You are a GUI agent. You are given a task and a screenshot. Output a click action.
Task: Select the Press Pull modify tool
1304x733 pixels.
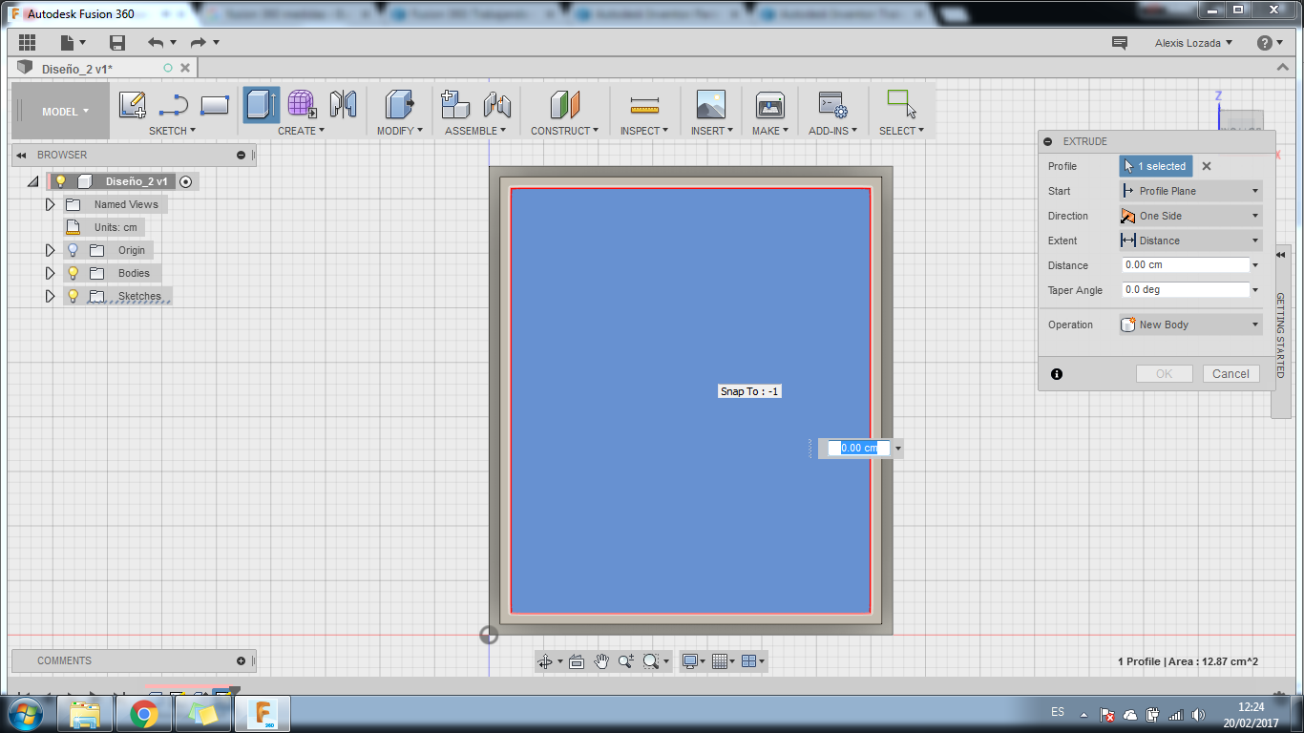coord(399,105)
